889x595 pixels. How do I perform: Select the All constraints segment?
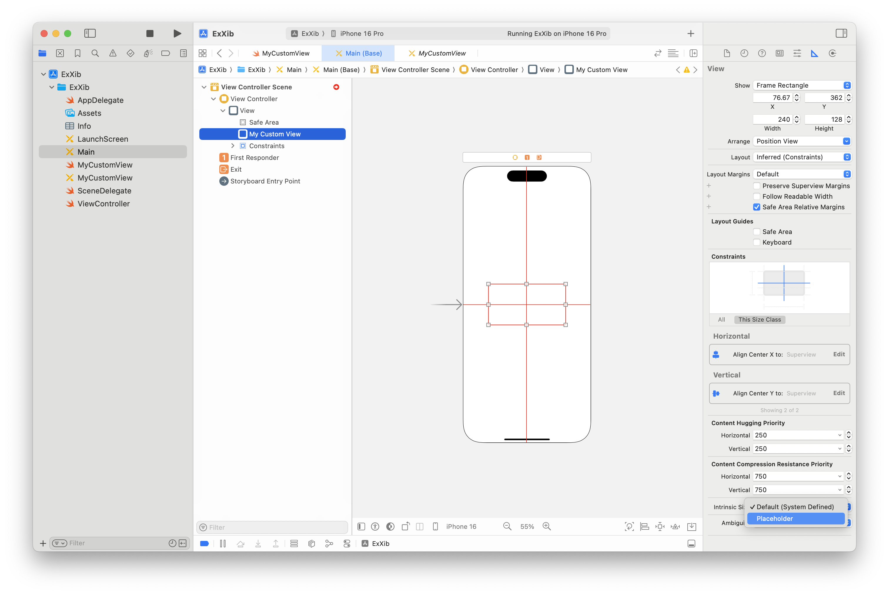tap(721, 320)
